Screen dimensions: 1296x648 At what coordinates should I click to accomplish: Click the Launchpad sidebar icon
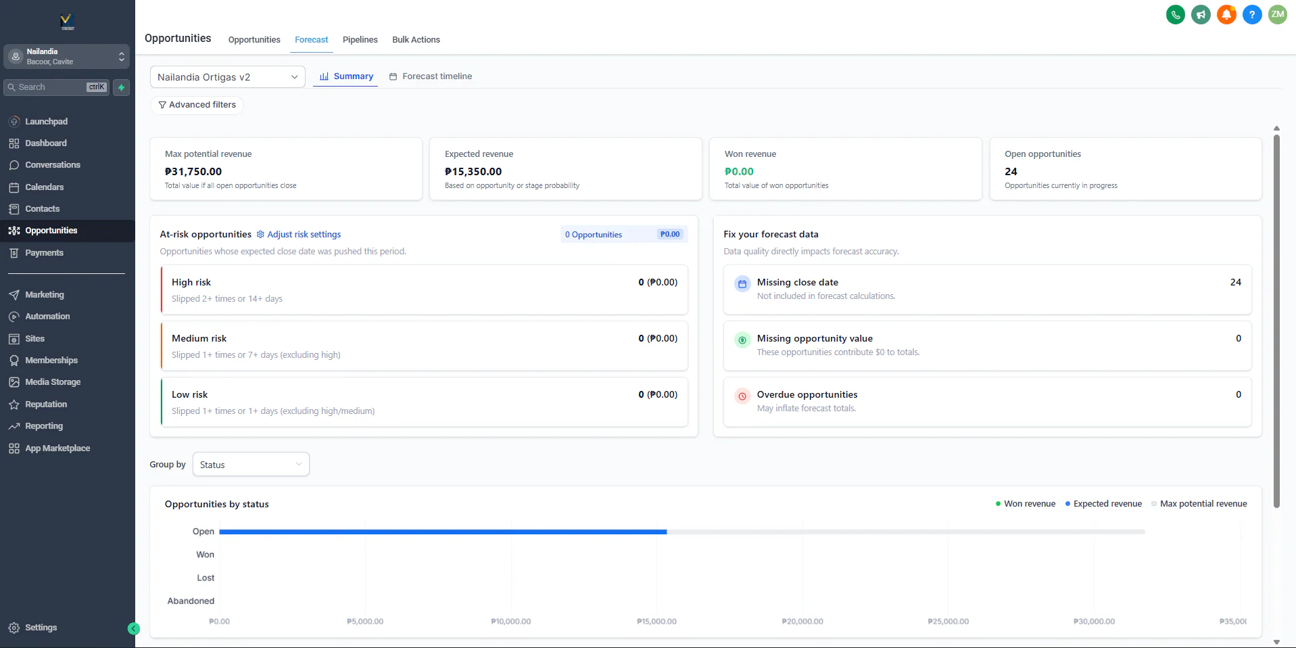[14, 122]
